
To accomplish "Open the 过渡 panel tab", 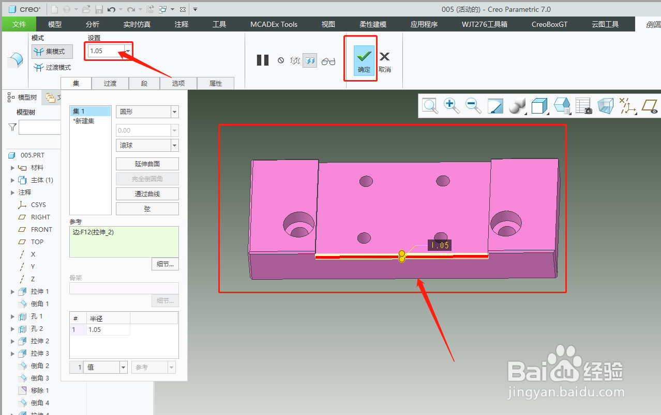I will point(110,83).
